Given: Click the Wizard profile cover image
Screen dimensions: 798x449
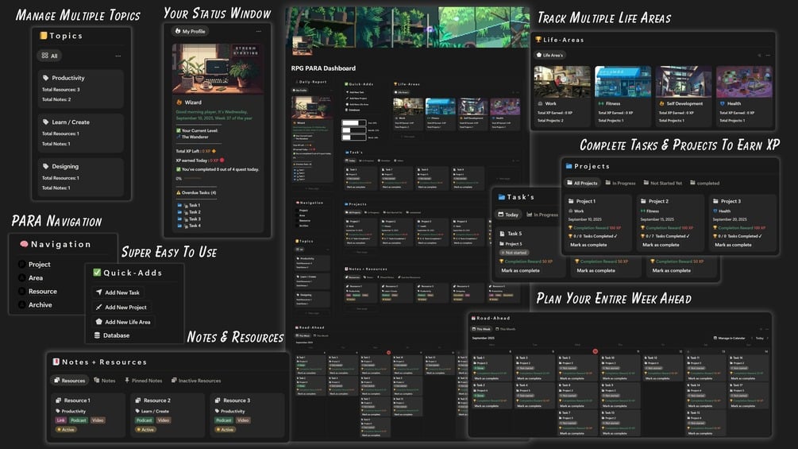Looking at the screenshot, I should coord(218,68).
